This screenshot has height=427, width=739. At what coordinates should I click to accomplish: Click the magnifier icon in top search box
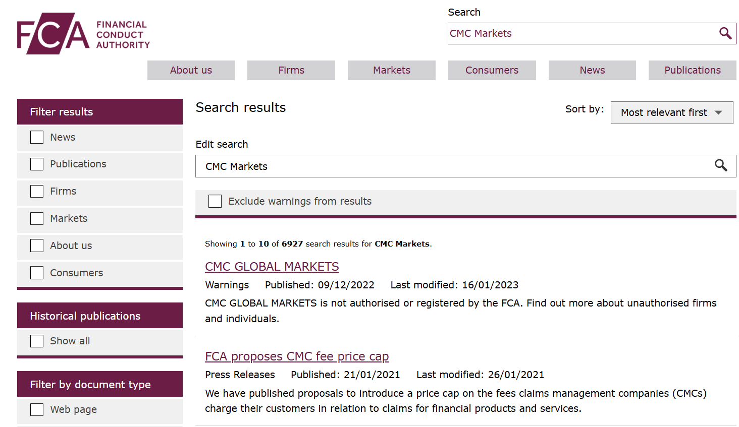725,34
